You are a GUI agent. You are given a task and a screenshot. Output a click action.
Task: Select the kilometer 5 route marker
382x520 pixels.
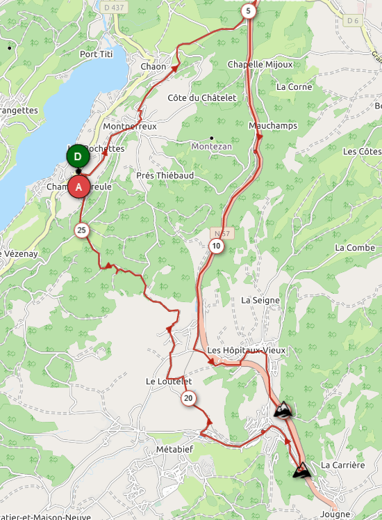pos(248,11)
